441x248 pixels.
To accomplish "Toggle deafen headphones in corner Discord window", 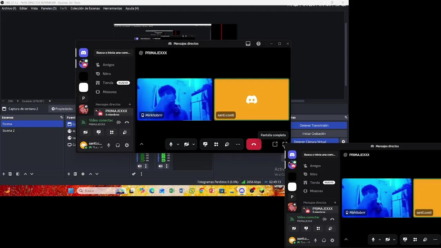I will coord(324,240).
